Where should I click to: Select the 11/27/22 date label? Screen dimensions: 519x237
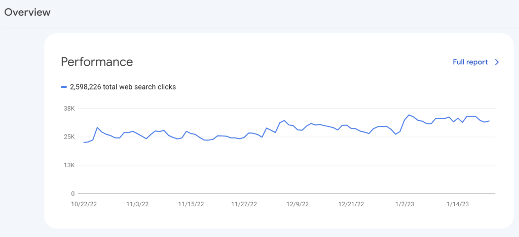click(244, 204)
